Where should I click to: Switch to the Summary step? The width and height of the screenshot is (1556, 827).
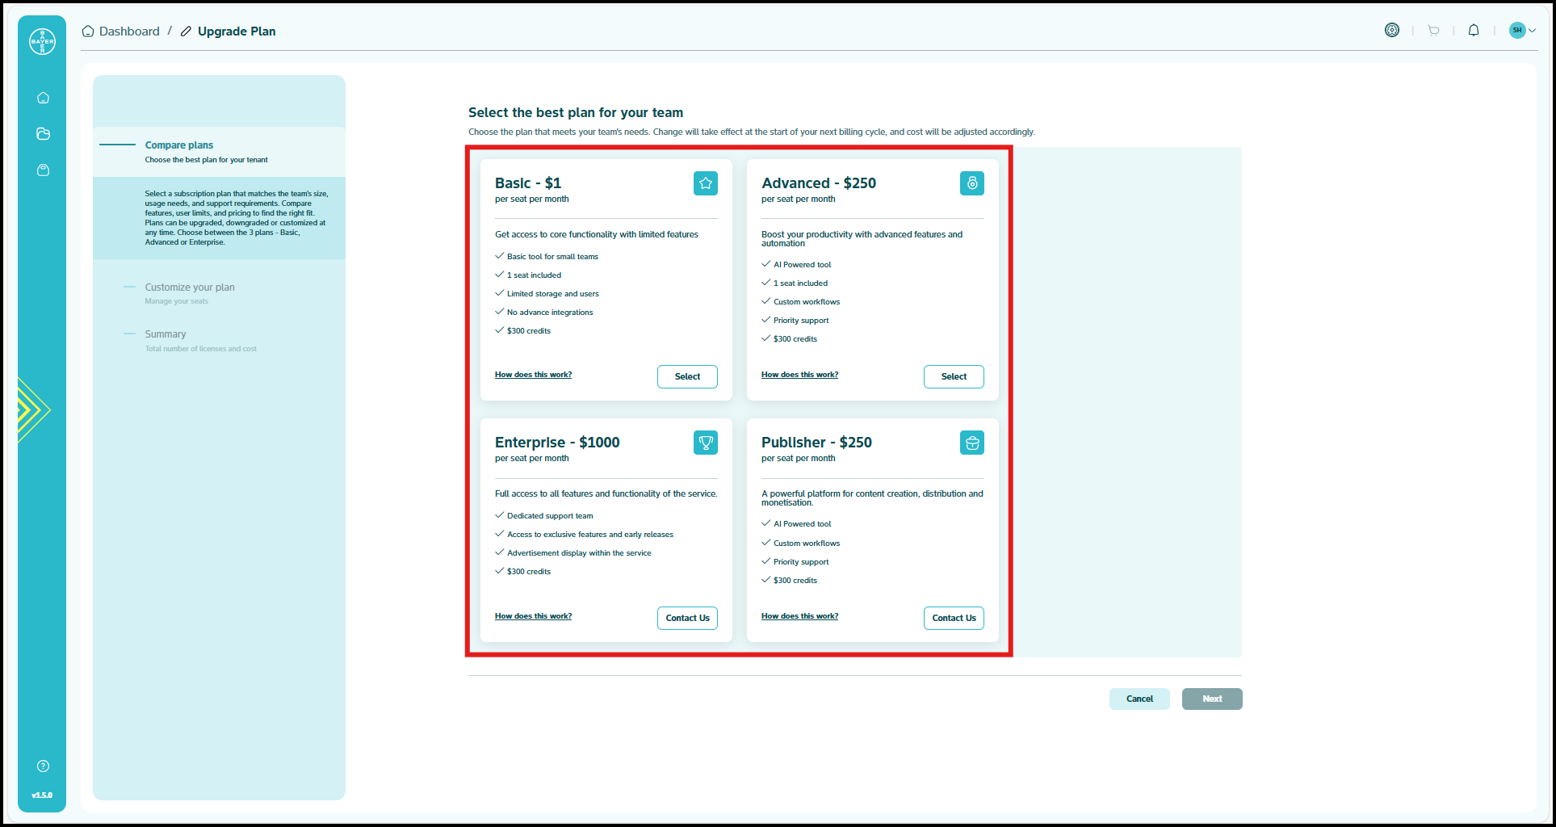point(166,334)
